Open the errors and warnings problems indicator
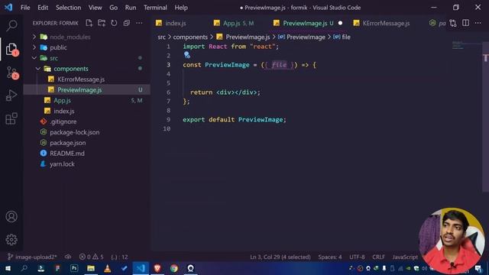This screenshot has width=489, height=275. pos(91,257)
